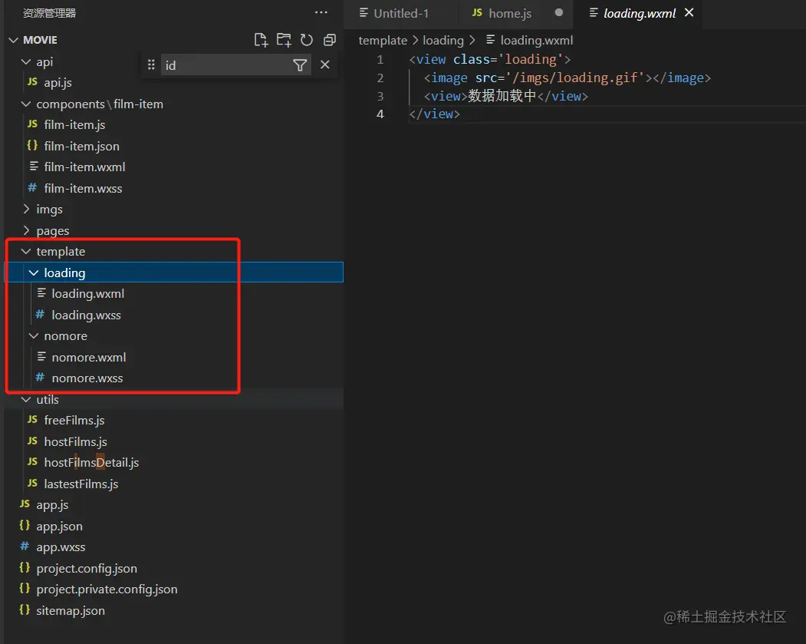Collapse the MOVIE project root

click(14, 40)
